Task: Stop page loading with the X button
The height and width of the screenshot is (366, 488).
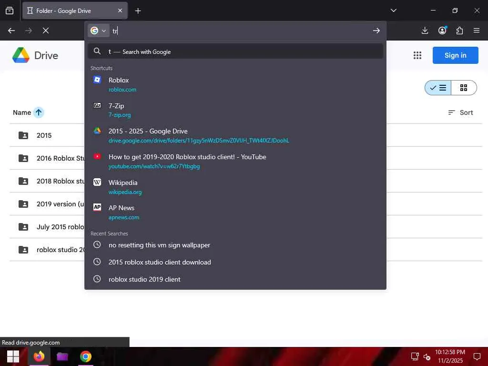Action: coord(46,30)
